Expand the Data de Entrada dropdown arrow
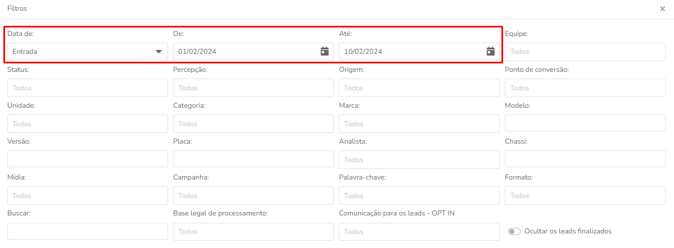The image size is (674, 248). coord(159,52)
